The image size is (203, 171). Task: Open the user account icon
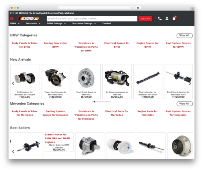point(167,18)
